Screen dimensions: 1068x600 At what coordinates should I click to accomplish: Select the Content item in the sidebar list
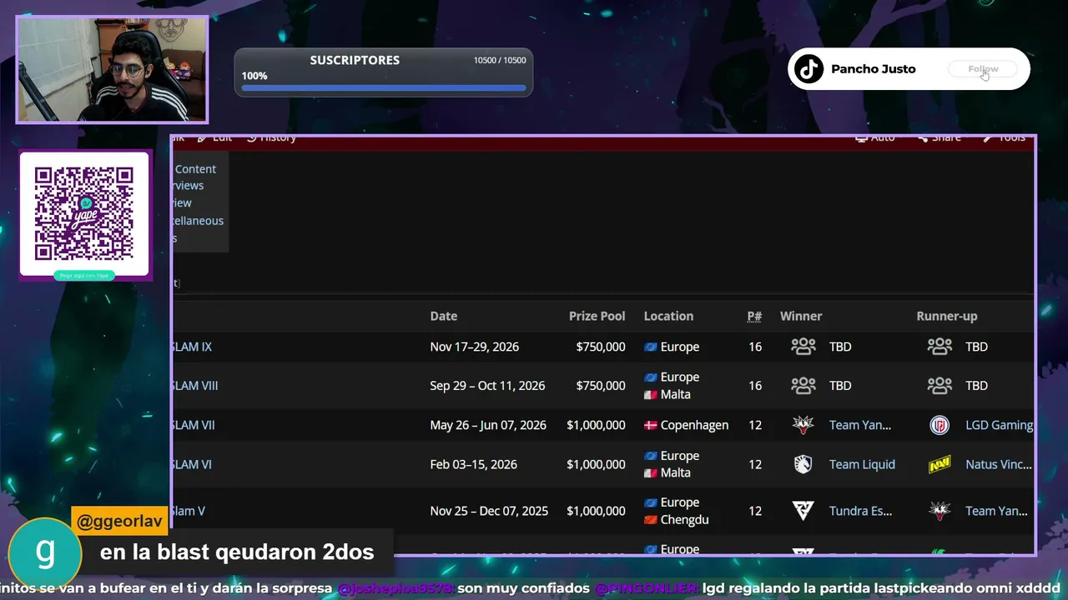point(195,169)
